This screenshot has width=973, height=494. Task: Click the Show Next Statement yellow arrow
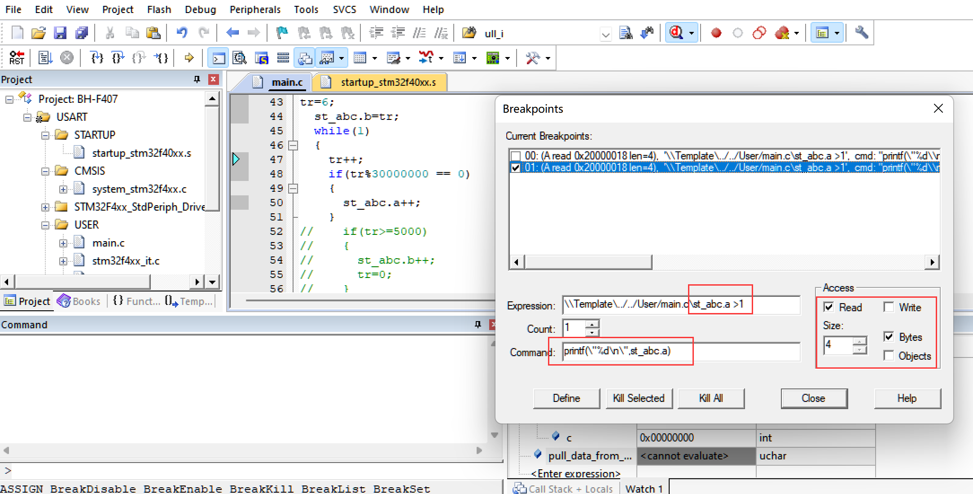point(189,58)
